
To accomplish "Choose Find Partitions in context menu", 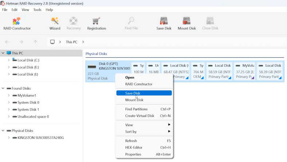I will pos(136,109).
